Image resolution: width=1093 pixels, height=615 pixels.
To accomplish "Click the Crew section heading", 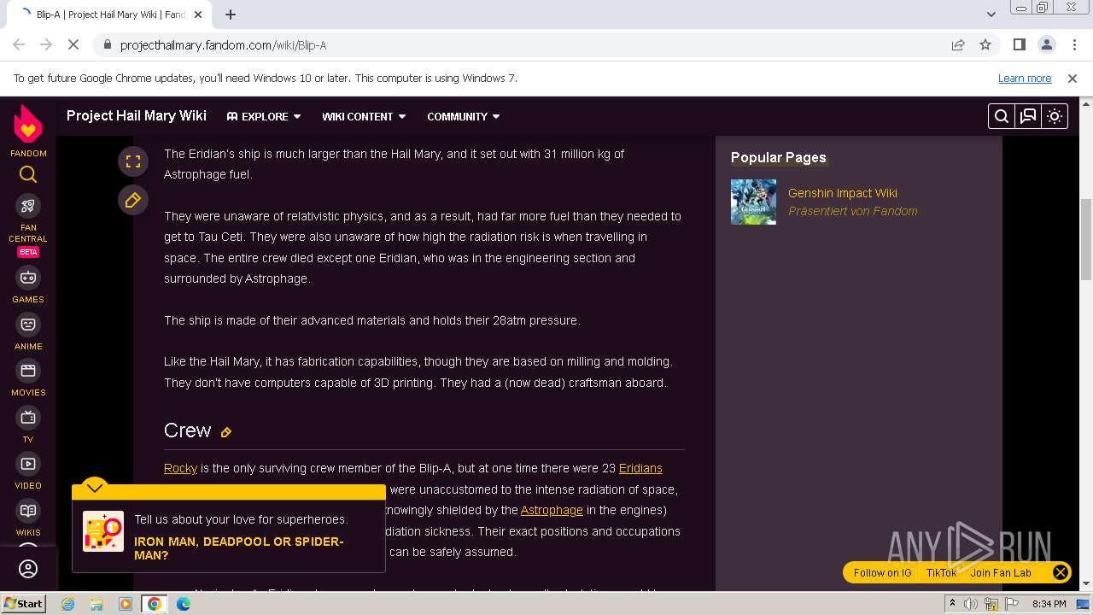I will (187, 430).
